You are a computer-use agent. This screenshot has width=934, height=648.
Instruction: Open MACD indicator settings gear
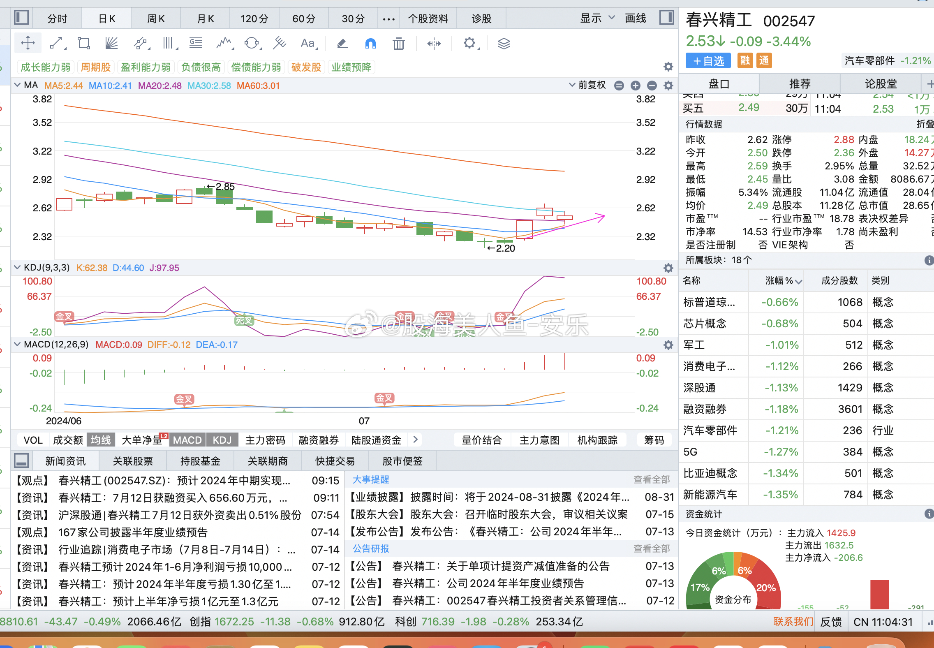[x=668, y=345]
